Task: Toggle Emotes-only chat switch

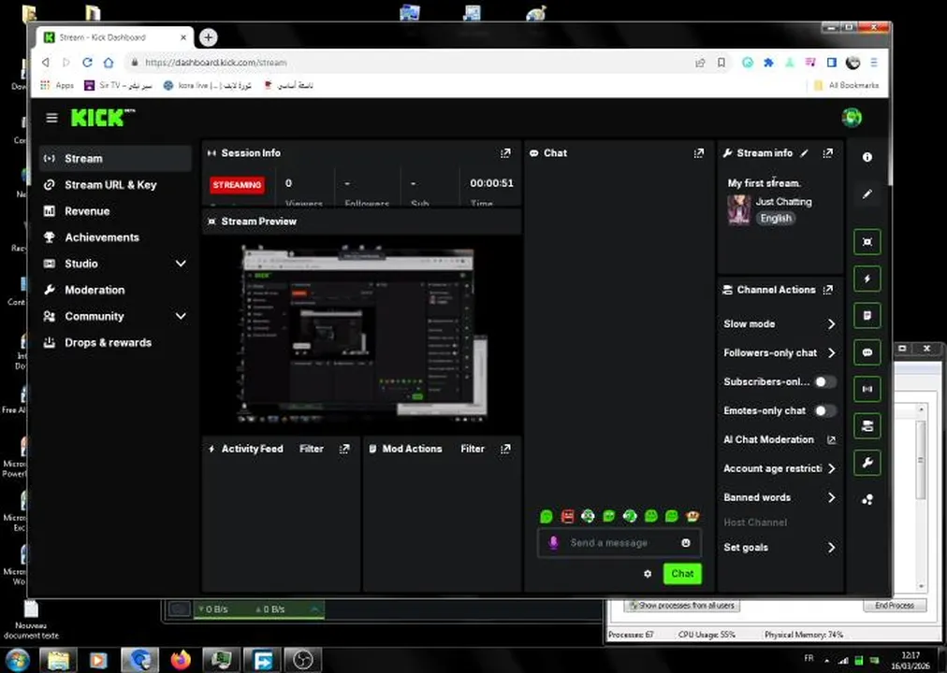Action: click(825, 410)
